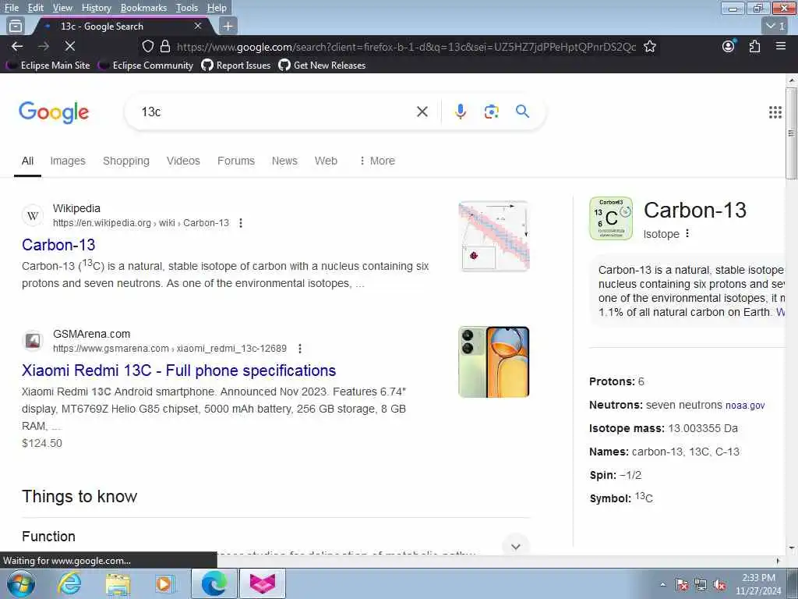The width and height of the screenshot is (798, 599).
Task: Show hidden system tray icons
Action: click(662, 585)
